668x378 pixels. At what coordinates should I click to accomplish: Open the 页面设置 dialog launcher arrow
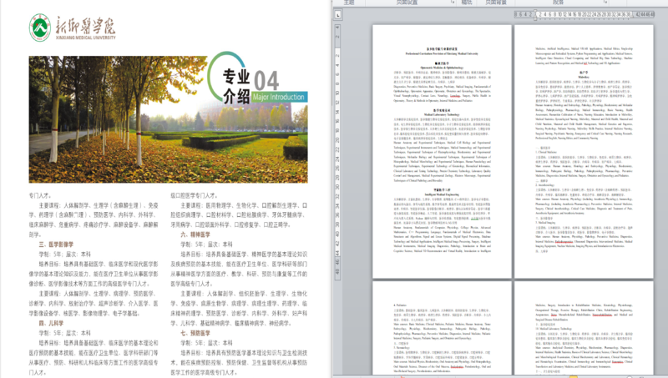[x=453, y=3]
